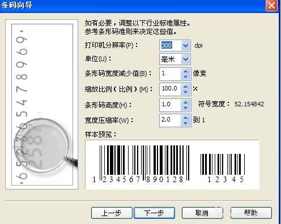
Task: Expand the 单位 units dropdown
Action: pyautogui.click(x=185, y=59)
